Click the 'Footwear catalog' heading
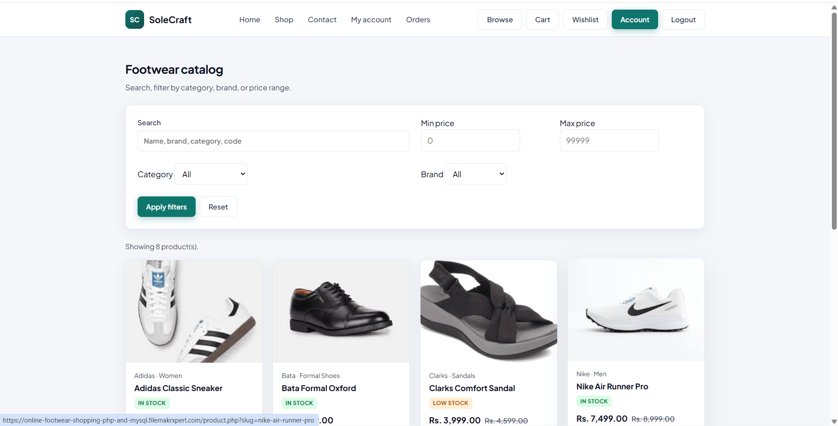The width and height of the screenshot is (838, 426). [174, 69]
